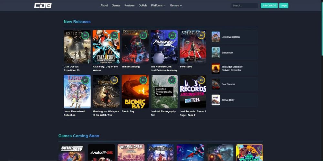
Task: Click the 80 score badge on Fatal Fury
Action: click(x=114, y=35)
